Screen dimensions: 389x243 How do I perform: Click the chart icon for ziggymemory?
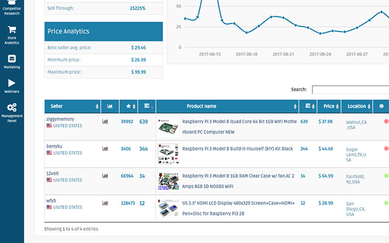point(105,122)
